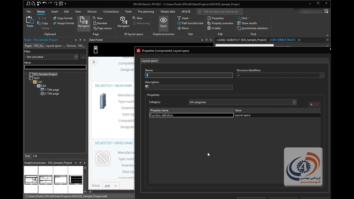
Task: Open the Devices ribbon tab
Action: [x=92, y=12]
